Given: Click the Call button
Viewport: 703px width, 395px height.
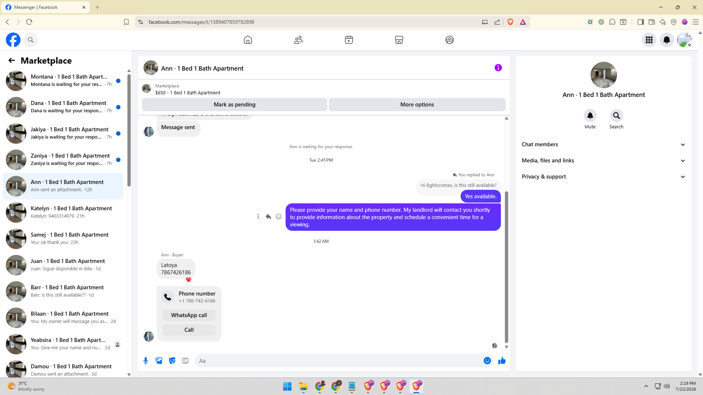Looking at the screenshot, I should click(x=189, y=330).
